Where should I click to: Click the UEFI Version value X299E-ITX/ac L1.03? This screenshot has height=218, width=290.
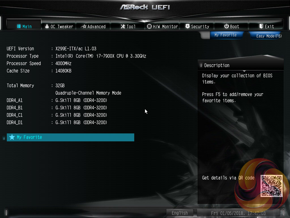[x=76, y=49]
